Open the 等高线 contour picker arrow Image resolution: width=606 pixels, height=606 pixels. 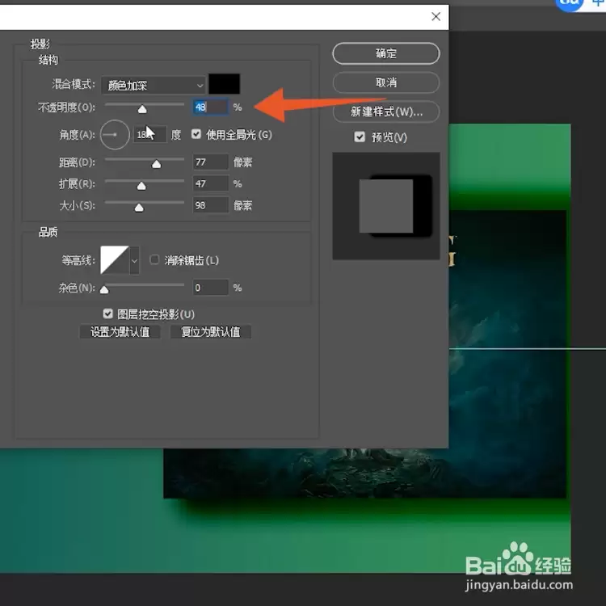pyautogui.click(x=134, y=260)
